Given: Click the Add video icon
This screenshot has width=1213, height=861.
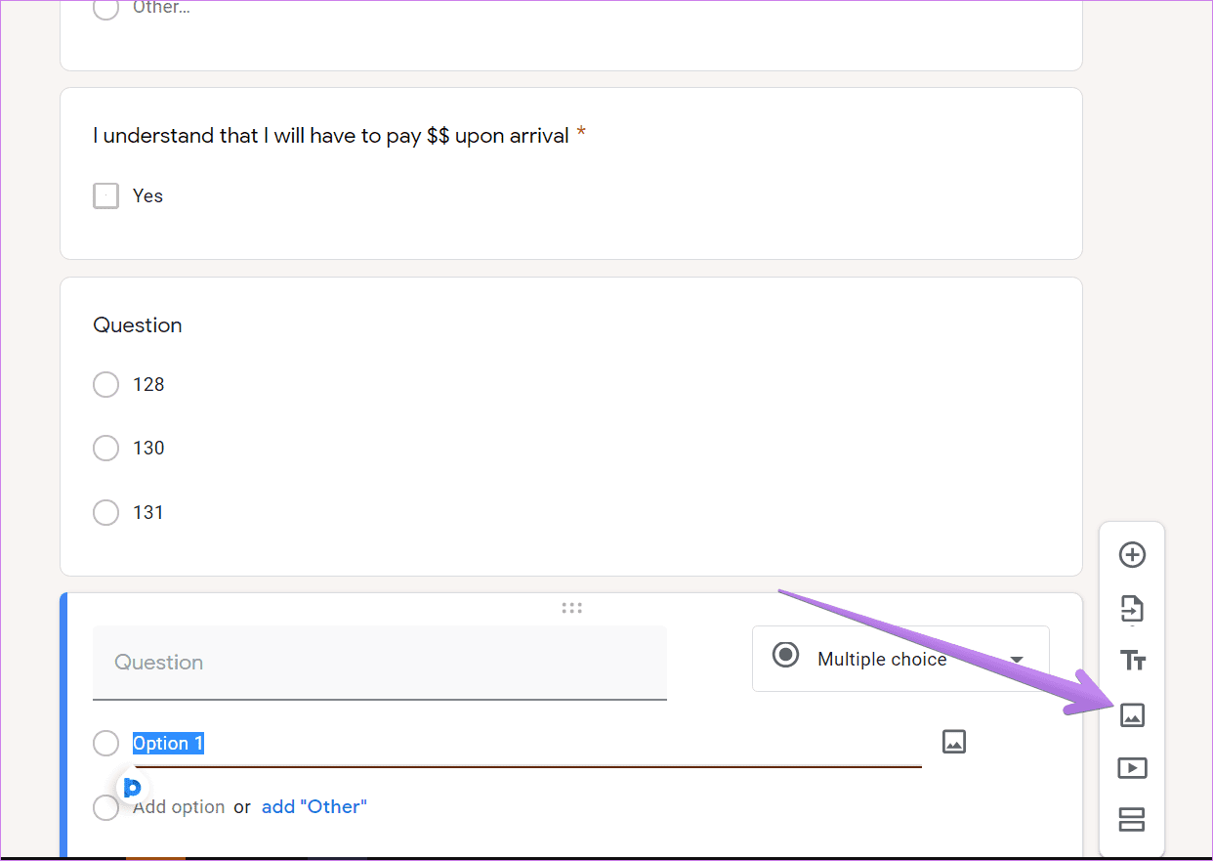Looking at the screenshot, I should click(1132, 768).
